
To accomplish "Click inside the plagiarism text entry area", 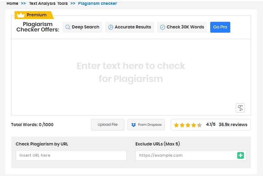I will click(x=131, y=73).
